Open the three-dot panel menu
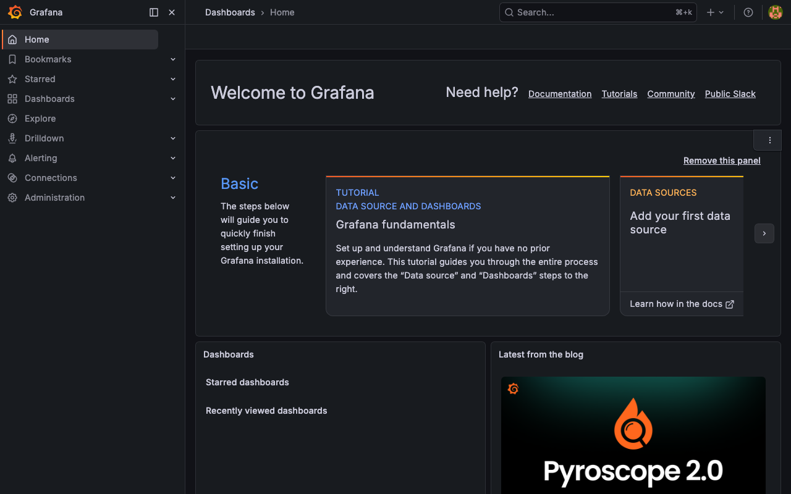791x494 pixels. tap(770, 140)
